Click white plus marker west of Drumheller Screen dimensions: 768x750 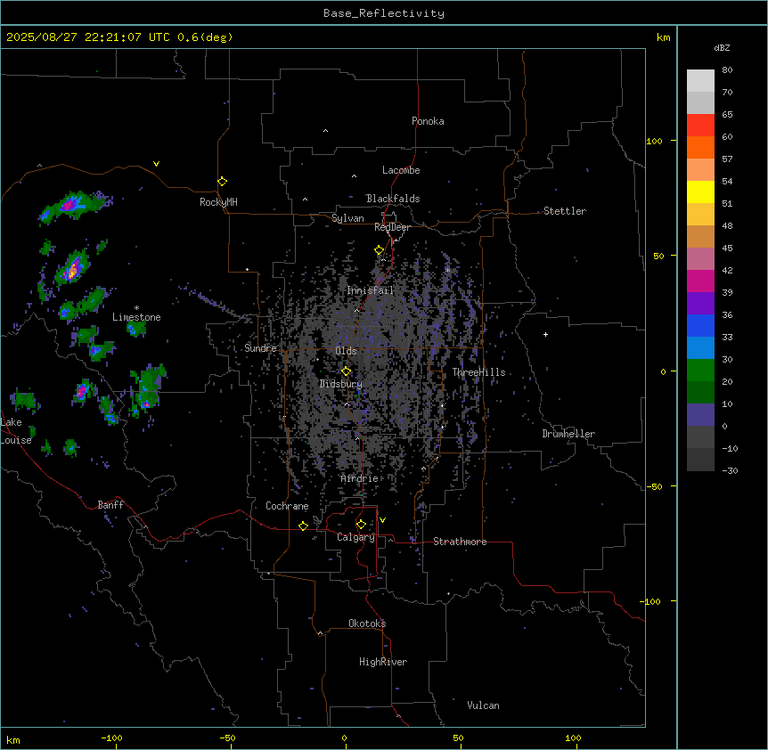(545, 334)
